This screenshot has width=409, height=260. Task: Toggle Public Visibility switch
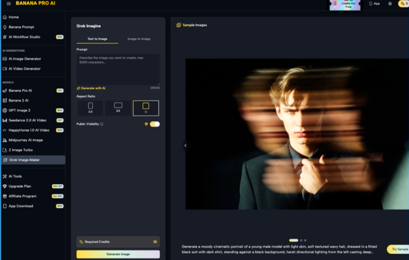(x=155, y=124)
